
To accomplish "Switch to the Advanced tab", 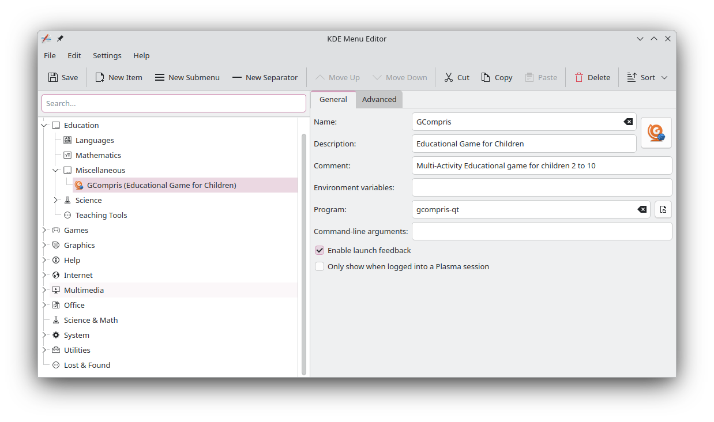I will point(379,99).
